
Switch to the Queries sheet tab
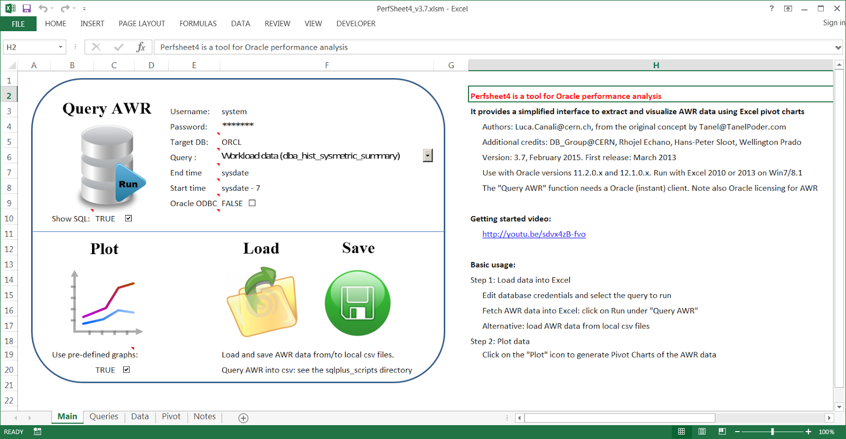[104, 417]
